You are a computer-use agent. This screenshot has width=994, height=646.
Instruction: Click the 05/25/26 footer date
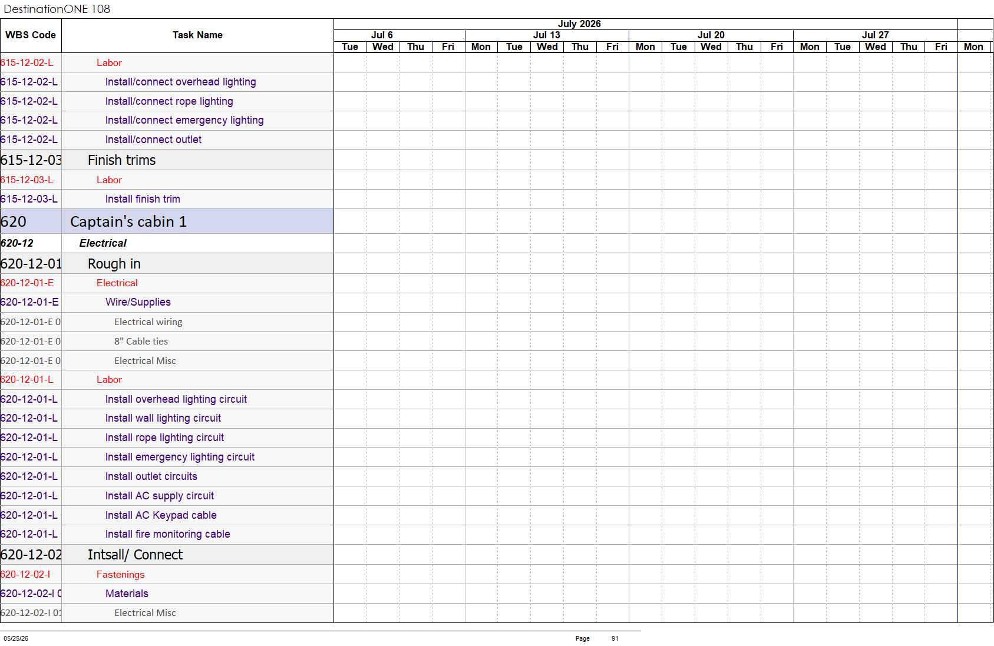16,638
